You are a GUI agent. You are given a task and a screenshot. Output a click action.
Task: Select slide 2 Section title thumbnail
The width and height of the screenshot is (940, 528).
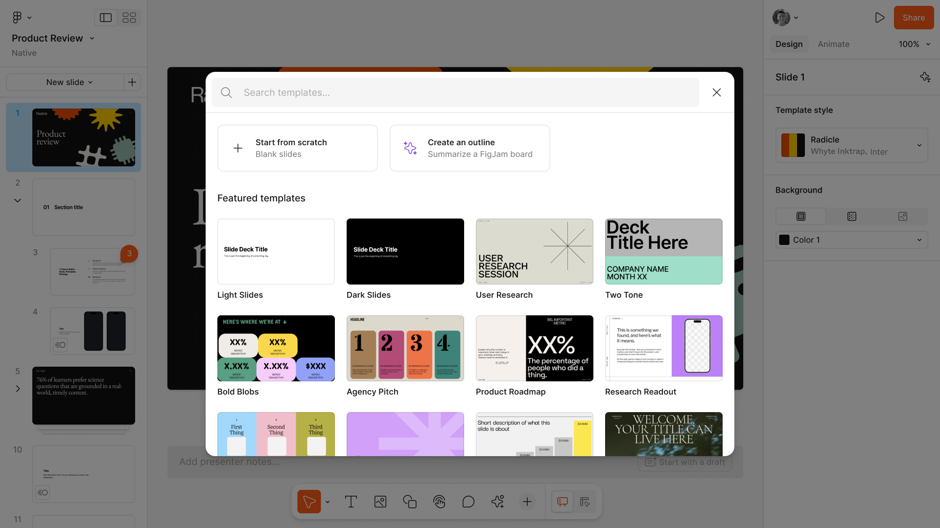coord(84,207)
